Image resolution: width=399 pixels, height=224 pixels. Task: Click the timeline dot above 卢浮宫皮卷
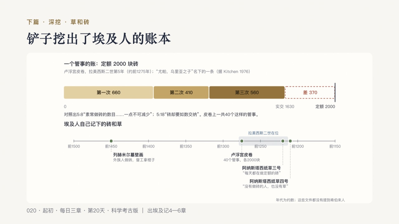(x=242, y=141)
